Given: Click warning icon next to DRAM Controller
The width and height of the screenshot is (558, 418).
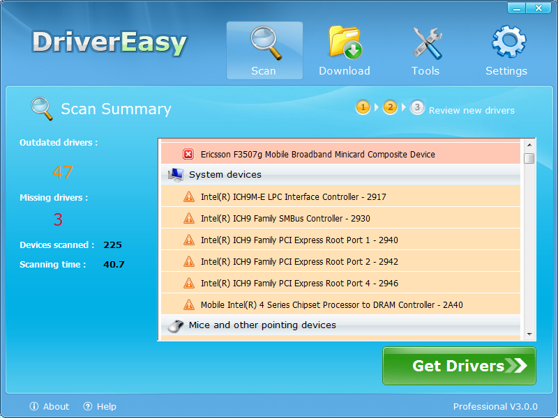Looking at the screenshot, I should [x=189, y=305].
